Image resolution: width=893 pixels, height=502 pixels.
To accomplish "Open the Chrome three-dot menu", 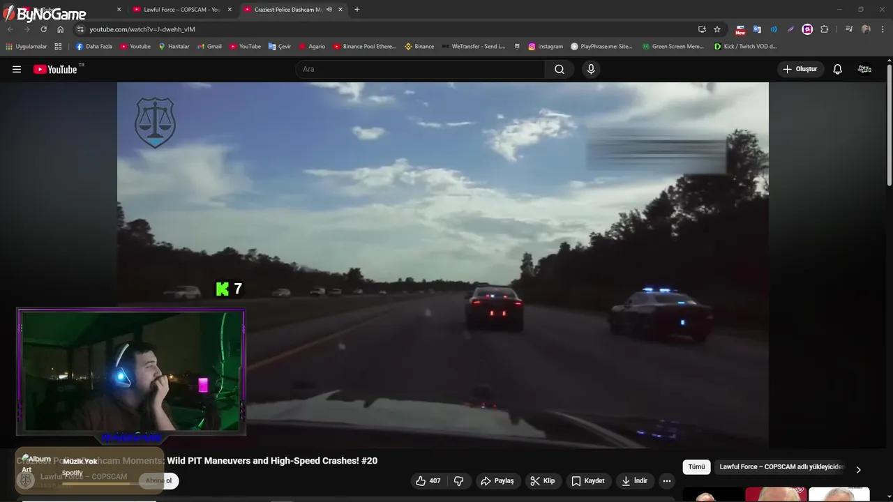I will tap(883, 29).
